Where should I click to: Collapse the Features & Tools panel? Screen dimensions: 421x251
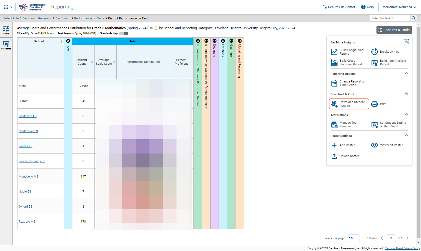click(406, 42)
